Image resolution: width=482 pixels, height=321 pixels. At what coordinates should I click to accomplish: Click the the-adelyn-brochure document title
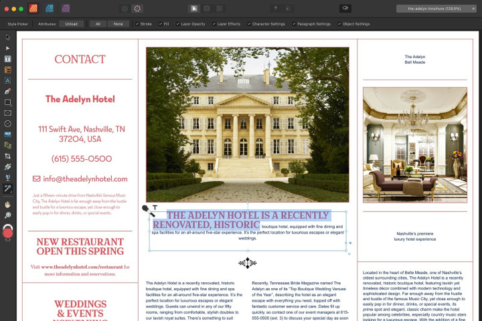click(434, 9)
